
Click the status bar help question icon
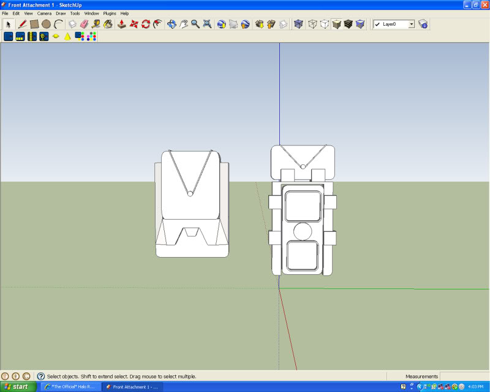40,376
